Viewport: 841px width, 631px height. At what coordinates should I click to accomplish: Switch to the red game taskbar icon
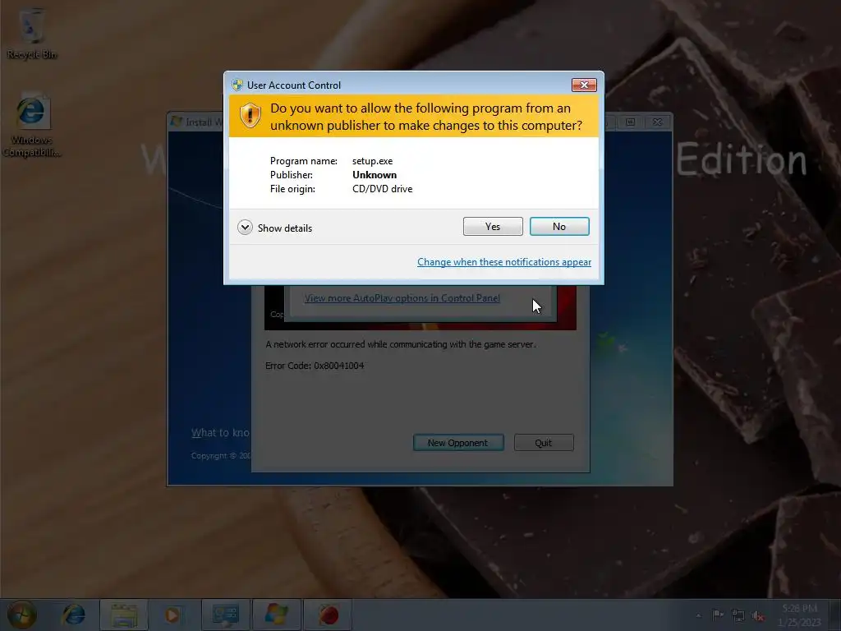coord(328,615)
